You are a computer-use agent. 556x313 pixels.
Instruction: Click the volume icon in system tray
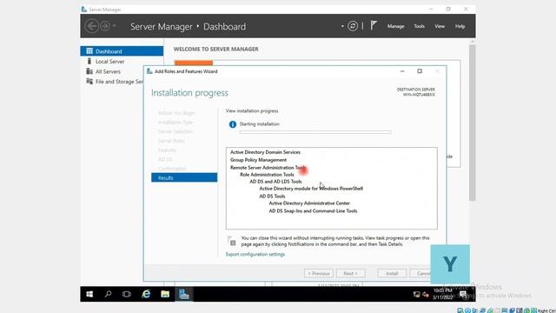(426, 295)
